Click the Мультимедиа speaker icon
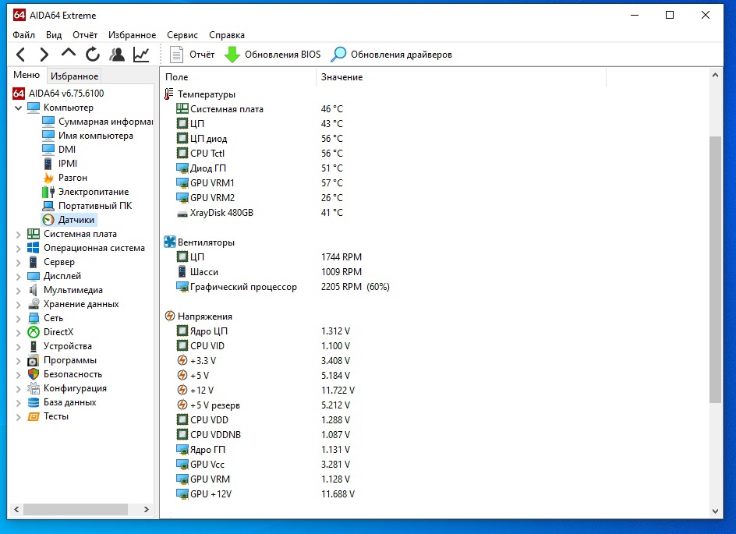Screen dimensions: 736x534 click(x=34, y=290)
